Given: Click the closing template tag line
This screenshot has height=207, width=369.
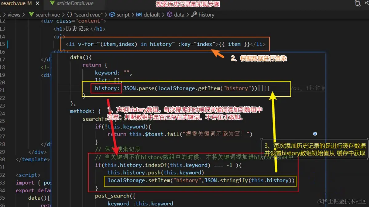Looking at the screenshot, I should click(x=33, y=159).
